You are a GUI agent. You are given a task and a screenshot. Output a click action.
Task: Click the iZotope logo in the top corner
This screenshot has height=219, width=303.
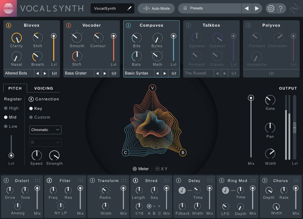(x=8, y=8)
